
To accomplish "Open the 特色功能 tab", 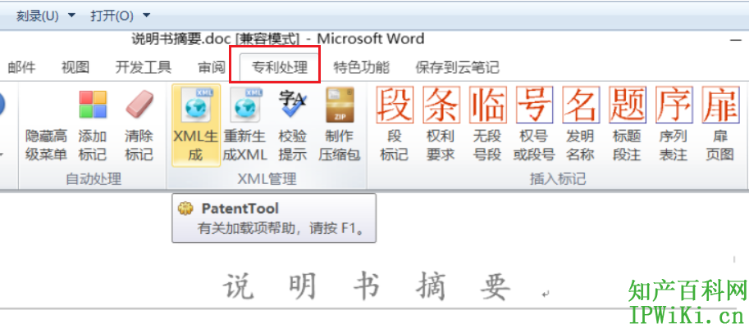I will click(x=362, y=68).
